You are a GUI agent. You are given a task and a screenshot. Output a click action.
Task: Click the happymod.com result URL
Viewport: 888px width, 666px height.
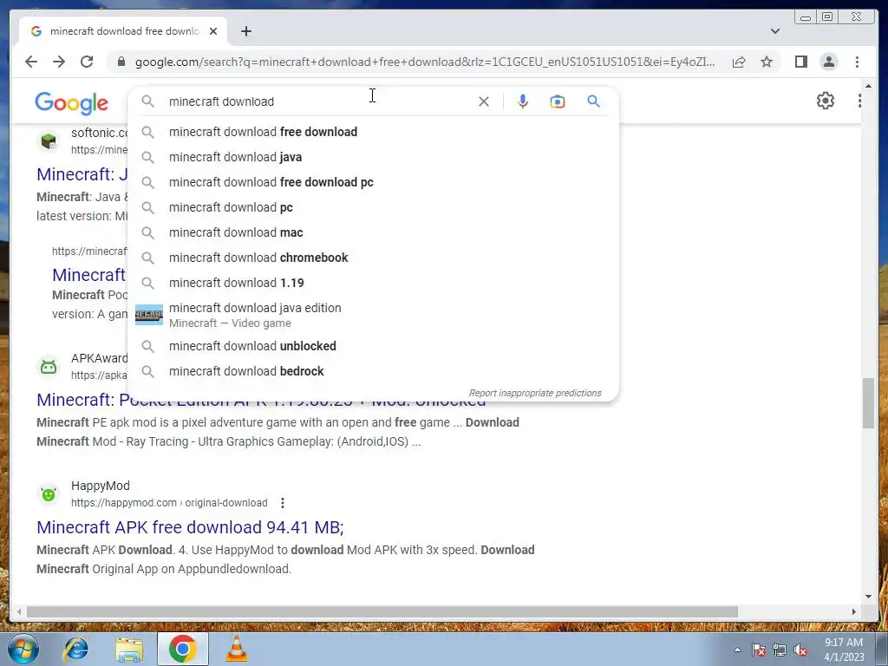[169, 503]
